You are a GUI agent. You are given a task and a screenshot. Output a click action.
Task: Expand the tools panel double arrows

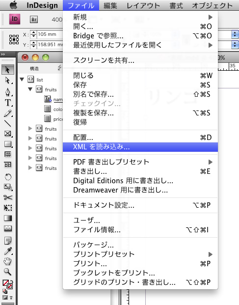click(x=3, y=54)
